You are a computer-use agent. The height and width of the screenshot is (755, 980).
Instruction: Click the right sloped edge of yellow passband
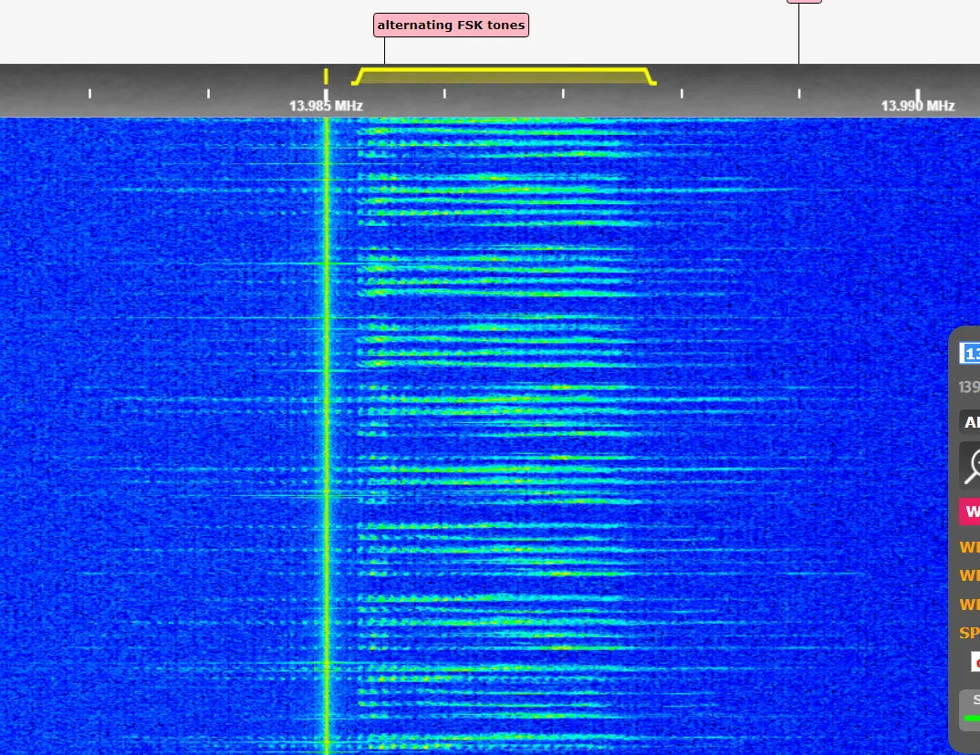click(x=651, y=76)
